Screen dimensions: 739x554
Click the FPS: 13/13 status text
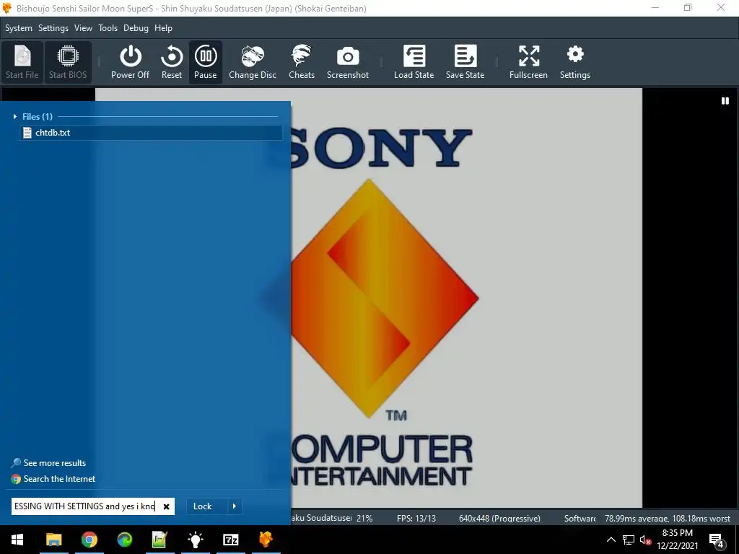pos(416,518)
